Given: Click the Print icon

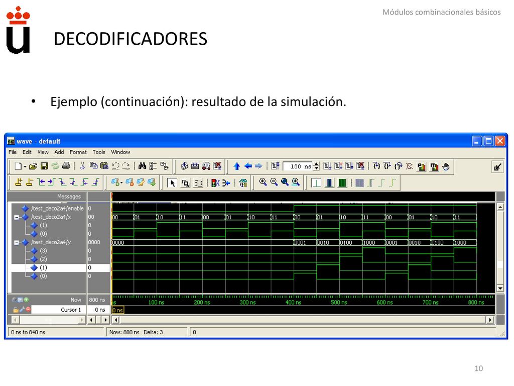Looking at the screenshot, I should (66, 166).
